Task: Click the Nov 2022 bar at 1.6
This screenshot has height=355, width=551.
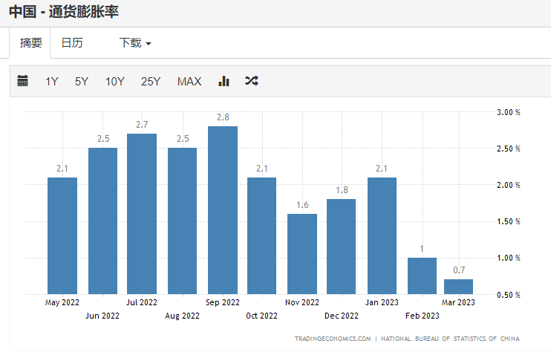Action: click(x=302, y=254)
